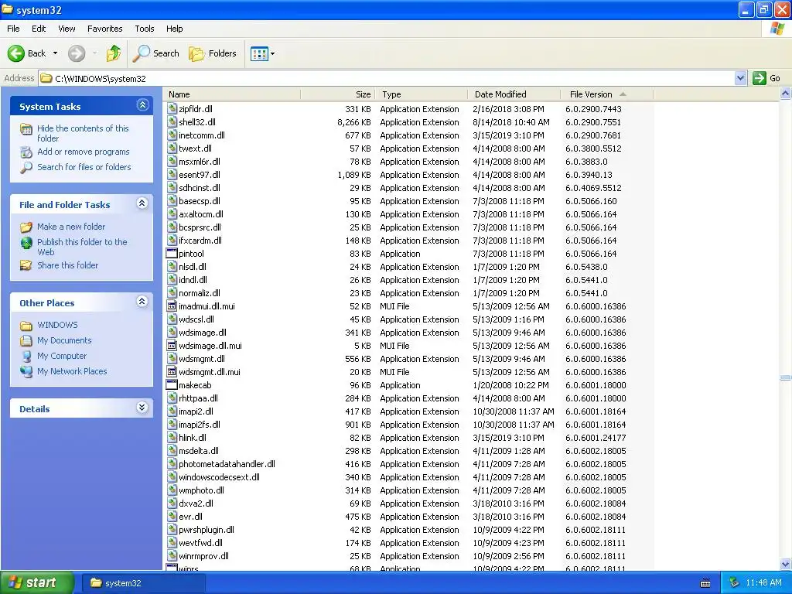Open the Favorites menu

click(x=105, y=29)
